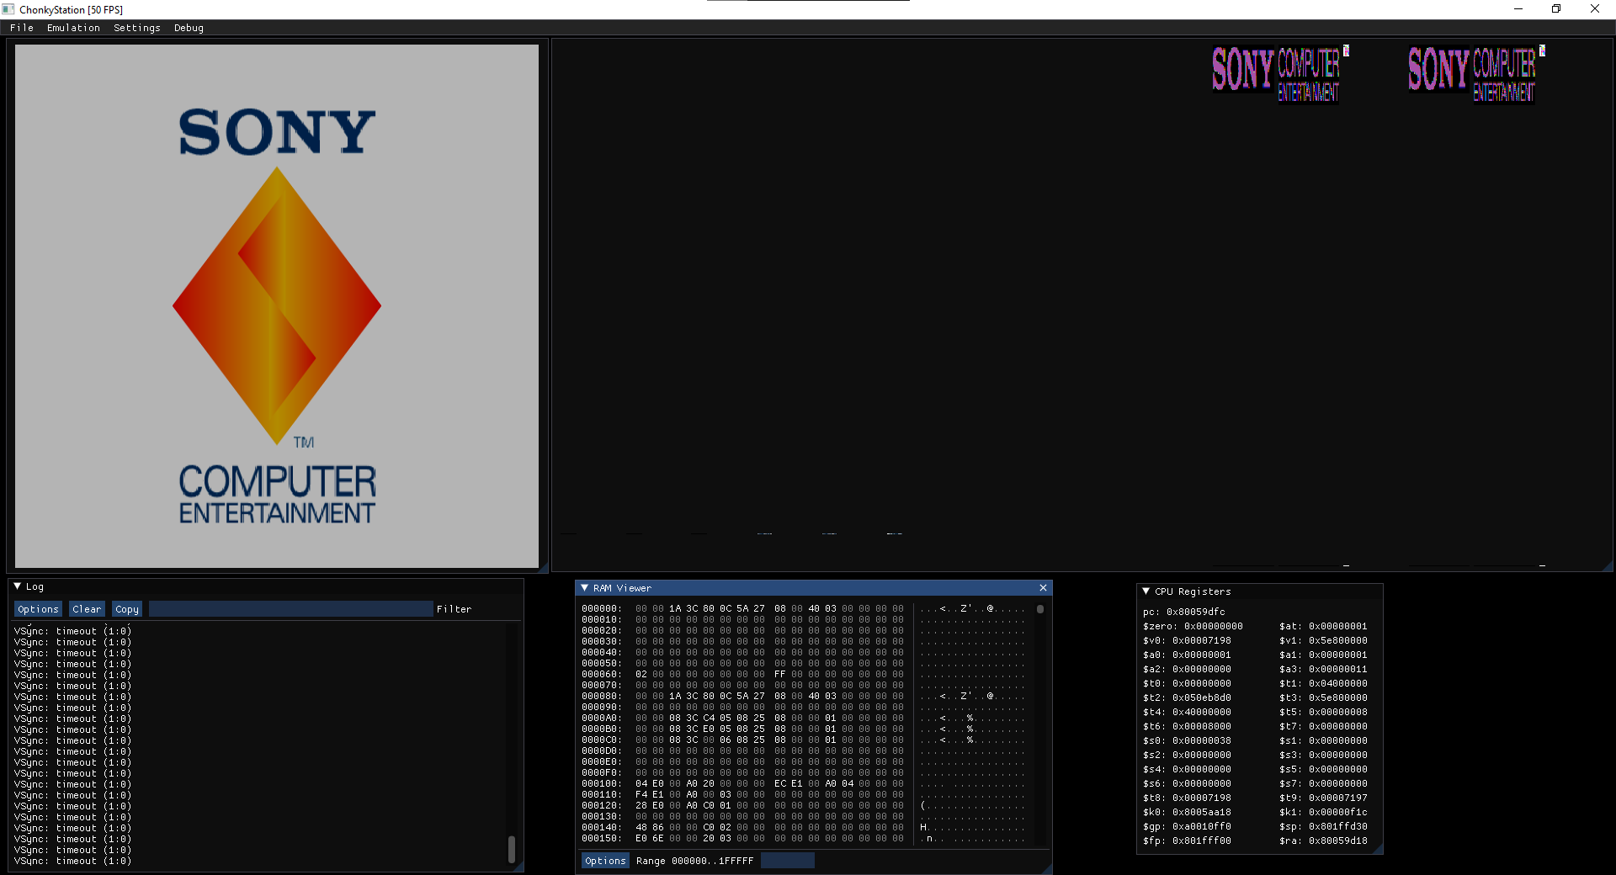
Task: Click the $at: 0x00000001 register entry
Action: point(1323,626)
